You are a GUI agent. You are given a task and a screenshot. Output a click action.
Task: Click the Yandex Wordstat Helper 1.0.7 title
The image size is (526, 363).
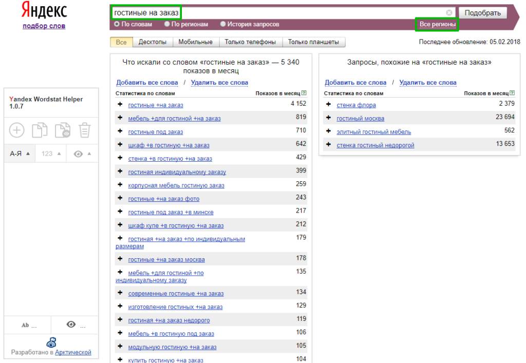point(46,103)
